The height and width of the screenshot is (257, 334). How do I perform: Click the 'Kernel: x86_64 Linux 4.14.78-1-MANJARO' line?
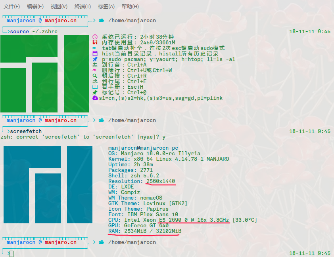pyautogui.click(x=169, y=159)
